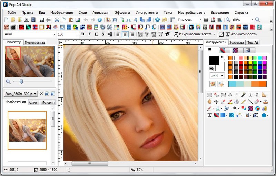Open the Bree_2560x1600.jpg file dropdown
Screen dimensions: 276x176
coord(21,94)
